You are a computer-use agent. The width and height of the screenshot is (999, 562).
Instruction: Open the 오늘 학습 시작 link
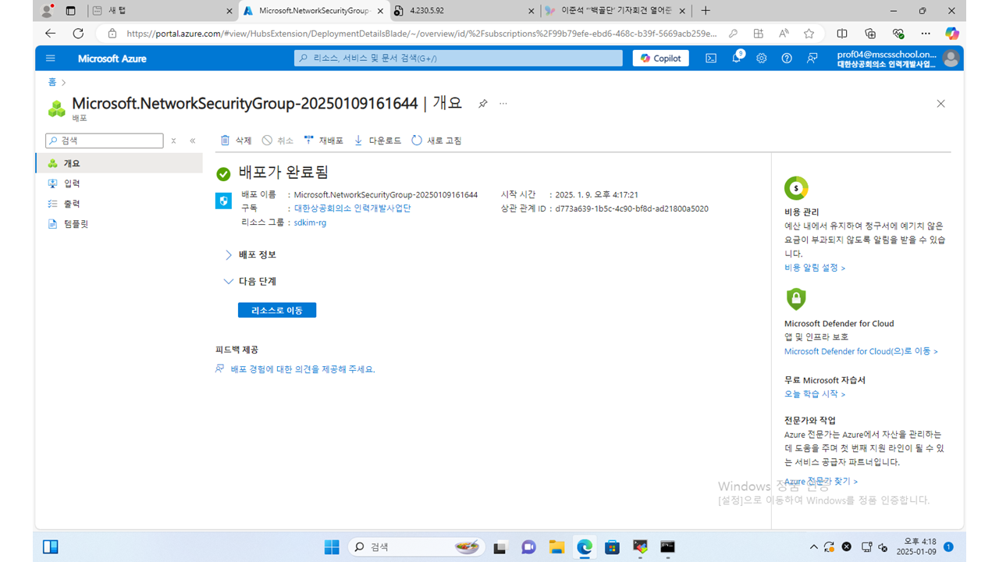(815, 394)
